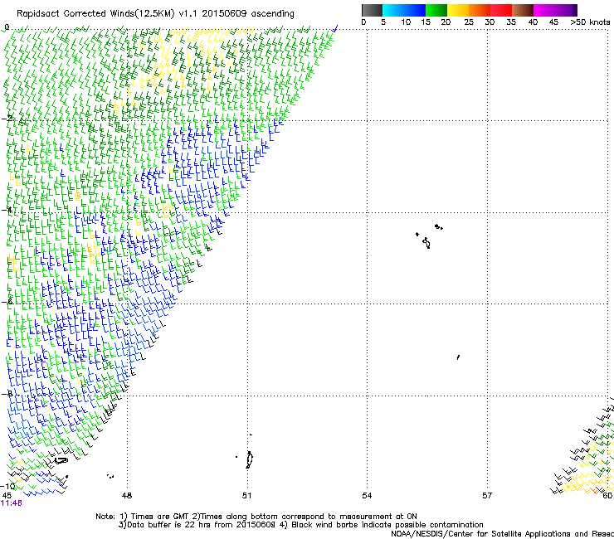614x539 pixels.
Task: Click the longitude label 45
Action: click(7, 496)
